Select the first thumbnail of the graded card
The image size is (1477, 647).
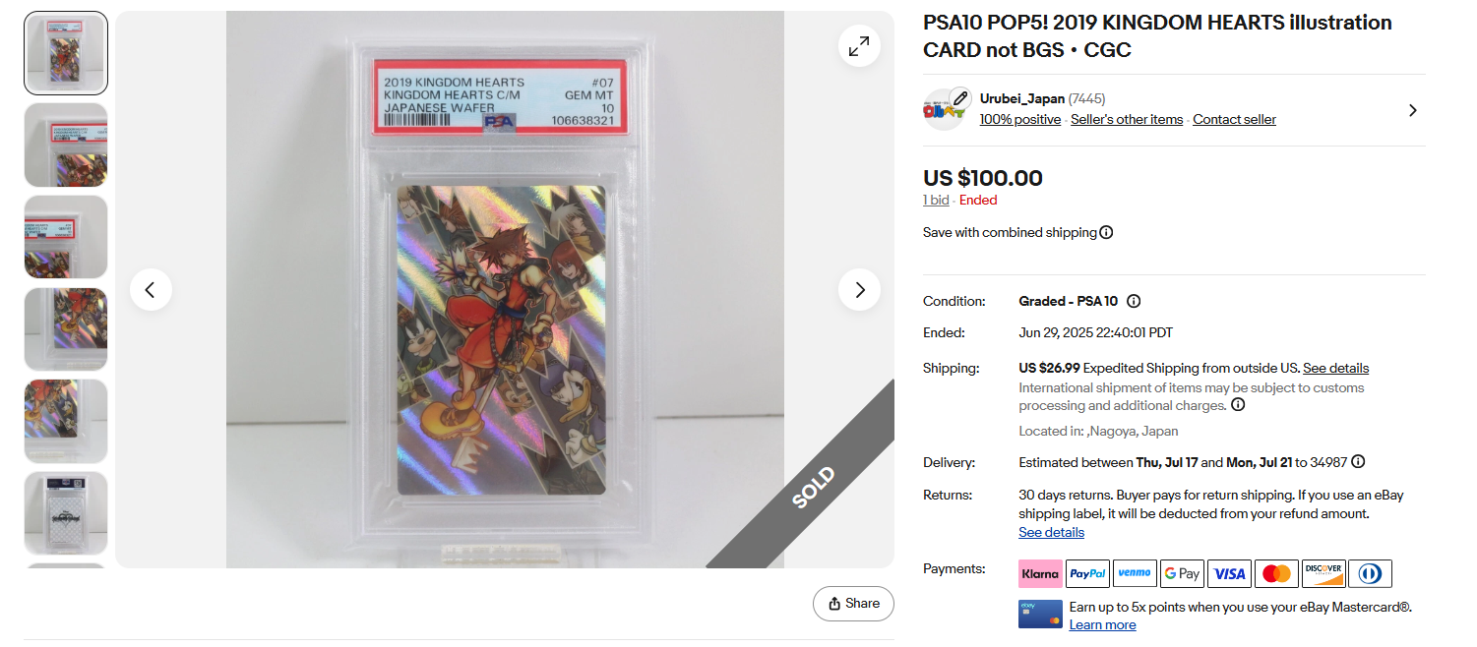(x=66, y=53)
